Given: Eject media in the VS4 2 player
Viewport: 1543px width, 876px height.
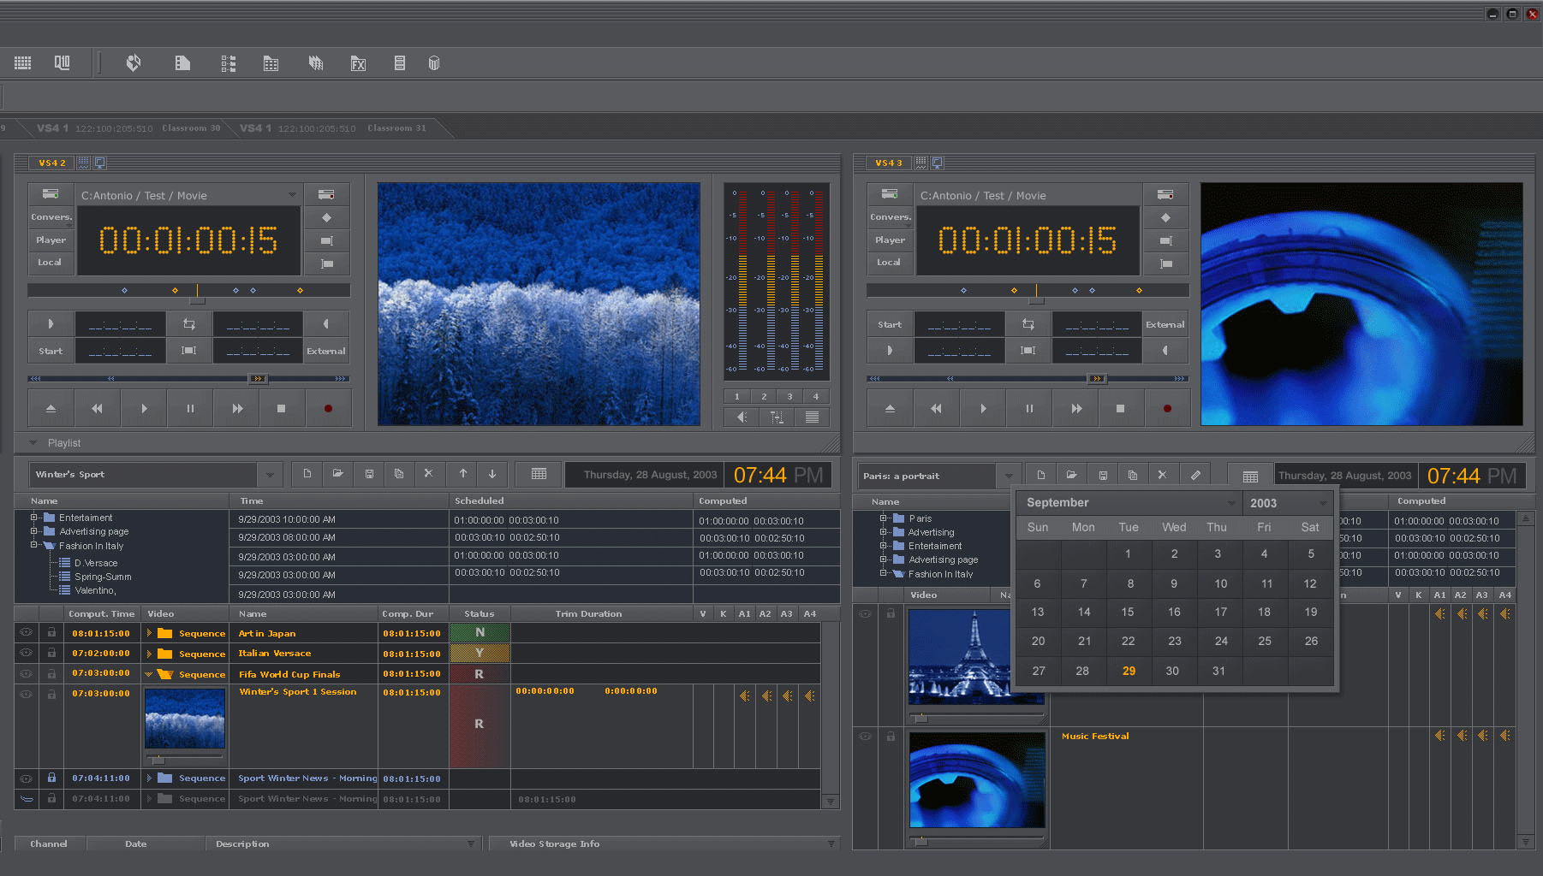Looking at the screenshot, I should coord(51,408).
